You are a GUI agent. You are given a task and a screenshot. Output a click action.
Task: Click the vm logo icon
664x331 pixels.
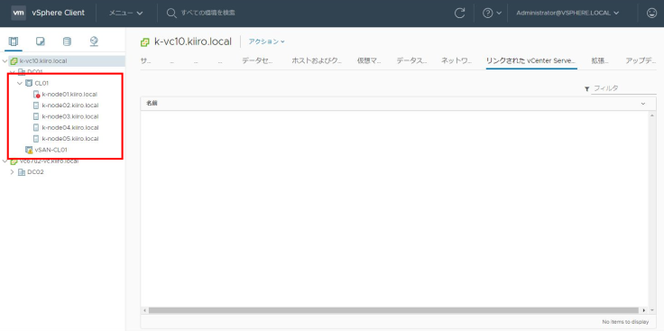(x=18, y=13)
